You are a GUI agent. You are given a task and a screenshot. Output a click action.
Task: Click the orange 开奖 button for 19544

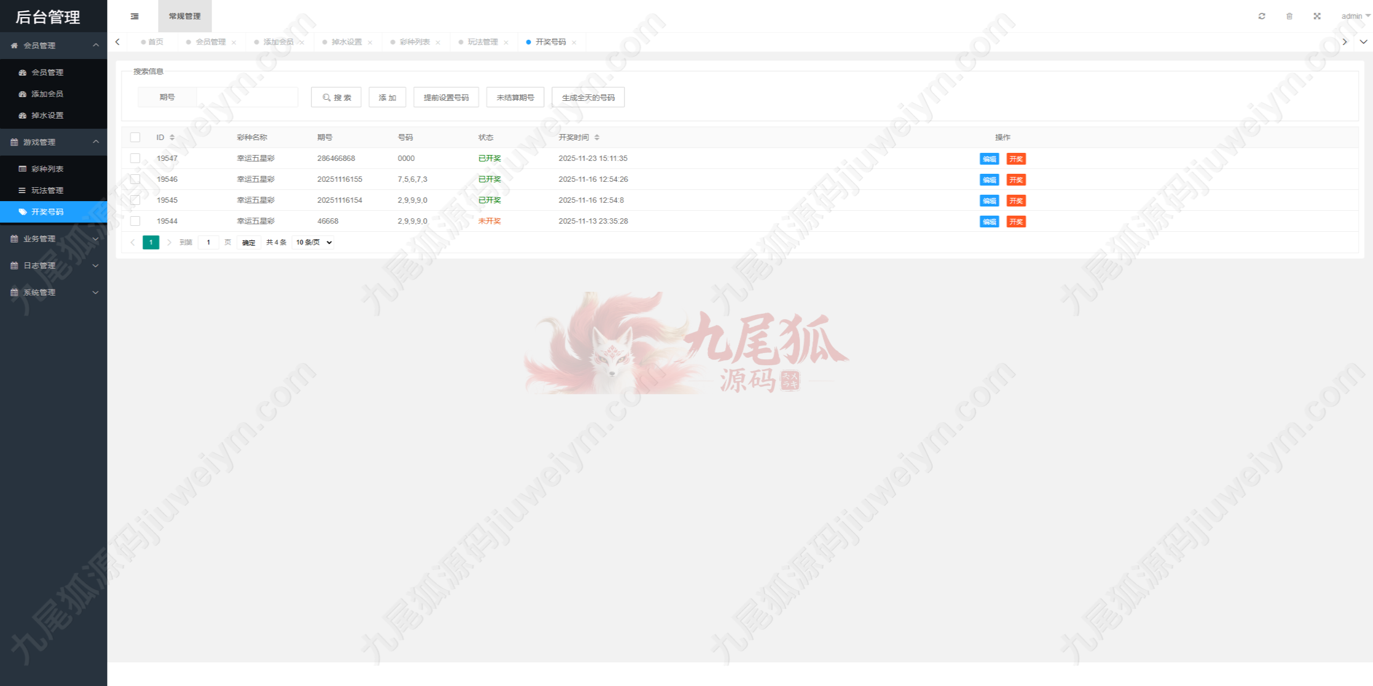pos(1016,222)
